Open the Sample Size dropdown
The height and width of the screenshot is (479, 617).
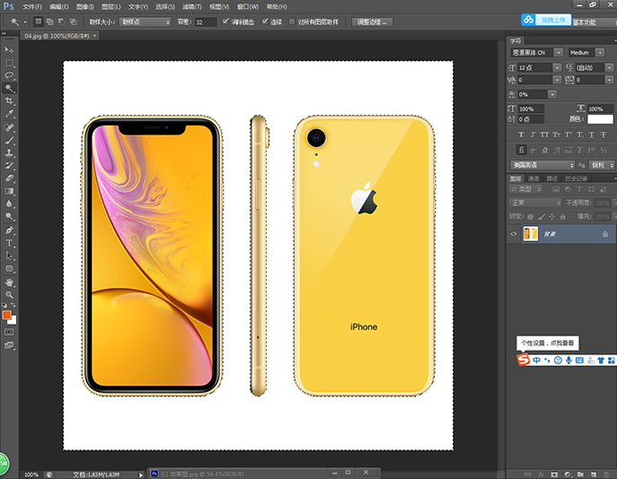145,22
